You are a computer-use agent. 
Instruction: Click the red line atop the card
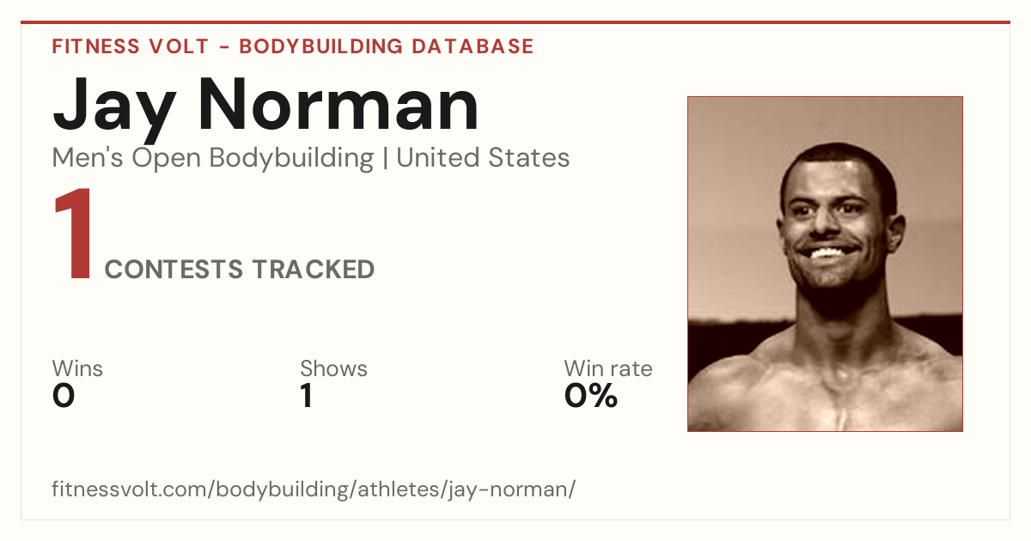[515, 22]
